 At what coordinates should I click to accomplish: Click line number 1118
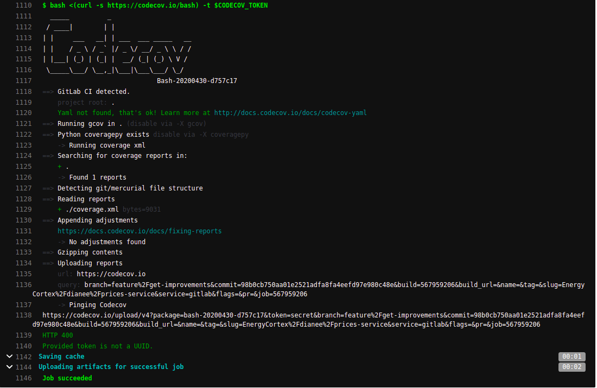click(x=23, y=91)
